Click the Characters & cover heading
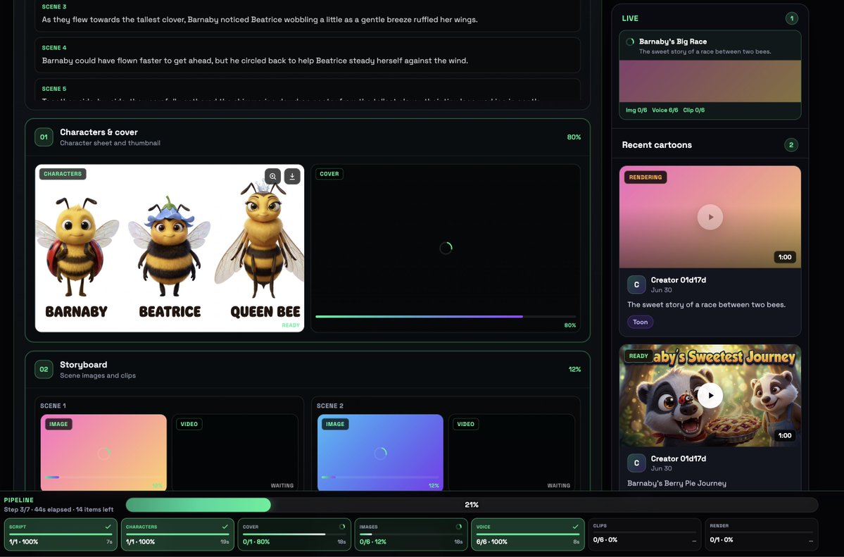The image size is (844, 557). (99, 132)
